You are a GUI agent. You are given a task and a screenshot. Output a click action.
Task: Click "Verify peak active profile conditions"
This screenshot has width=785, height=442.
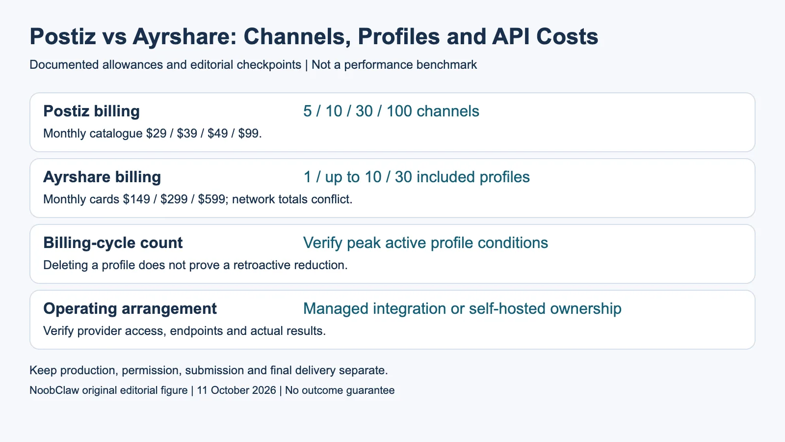pyautogui.click(x=425, y=243)
